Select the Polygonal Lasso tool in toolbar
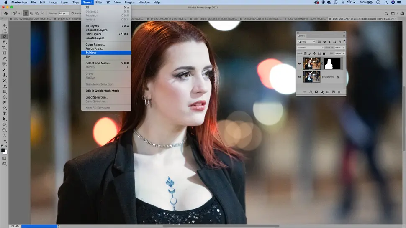 coord(5,36)
